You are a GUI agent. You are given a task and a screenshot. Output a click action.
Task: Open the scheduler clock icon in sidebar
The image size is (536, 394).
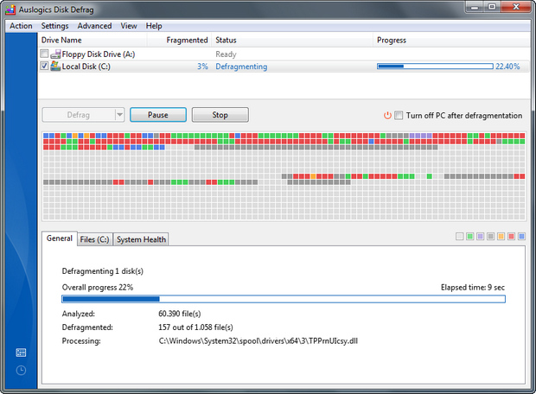tap(21, 370)
